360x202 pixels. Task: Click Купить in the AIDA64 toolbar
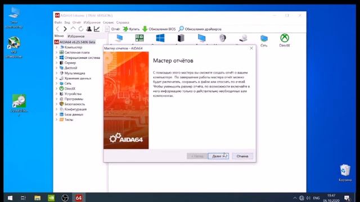click(x=131, y=29)
